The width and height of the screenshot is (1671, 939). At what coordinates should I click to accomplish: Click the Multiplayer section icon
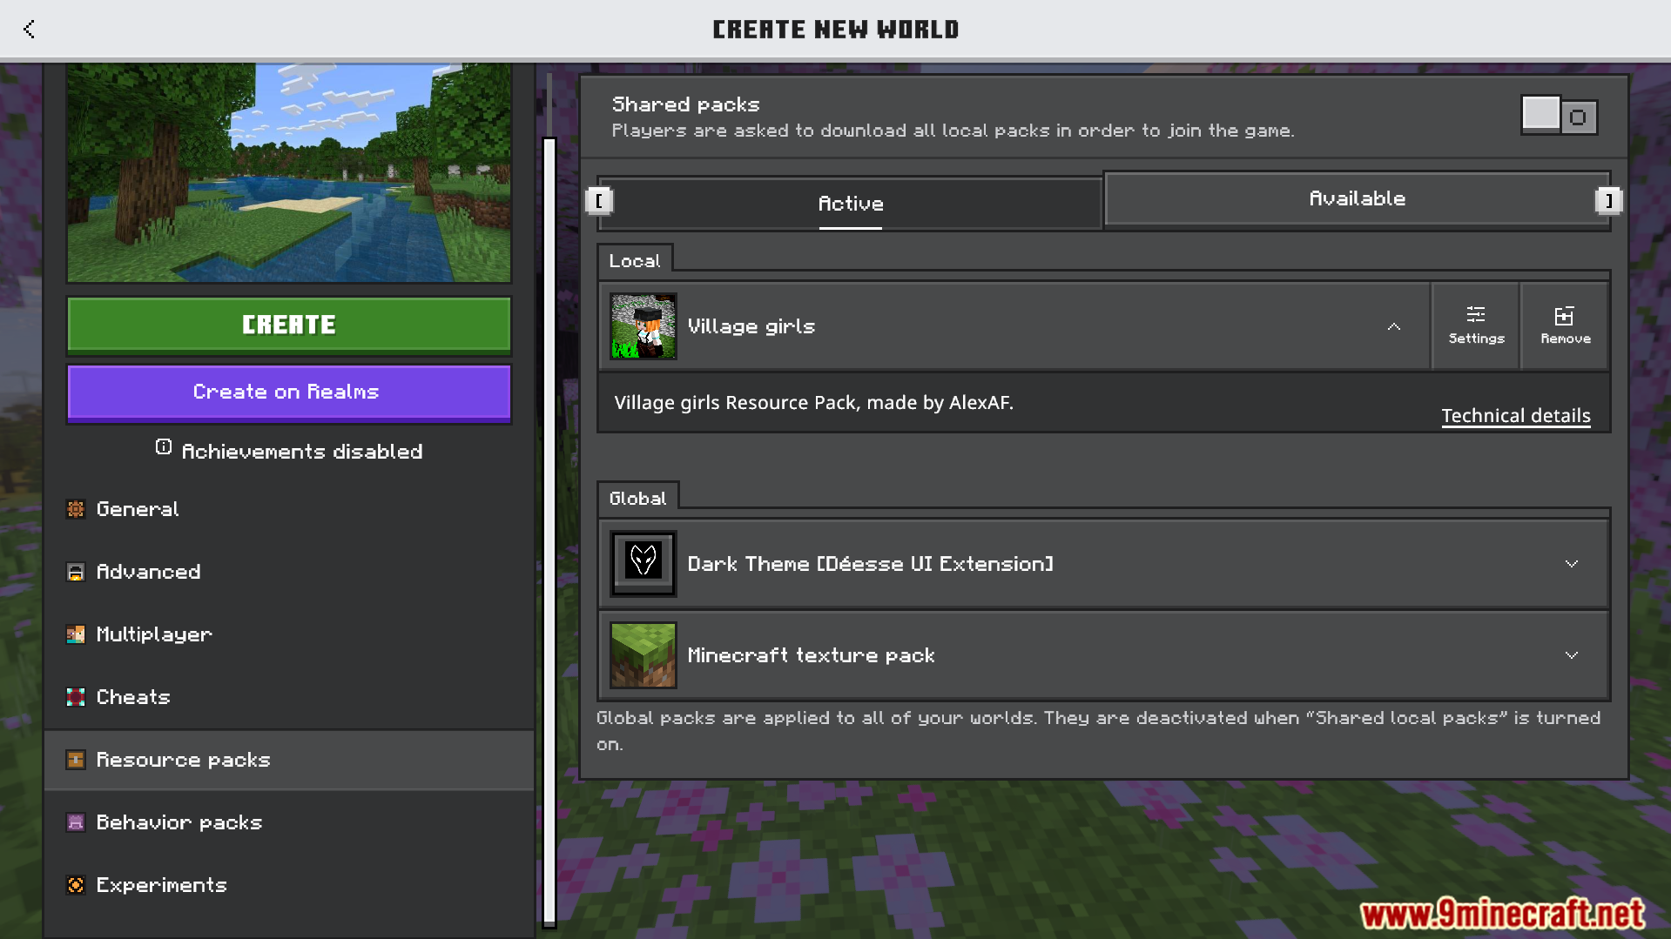(76, 634)
